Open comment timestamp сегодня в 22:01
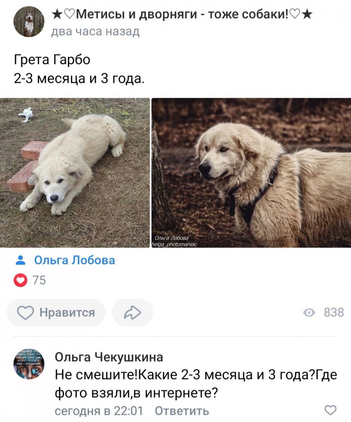351x422 pixels. click(100, 410)
